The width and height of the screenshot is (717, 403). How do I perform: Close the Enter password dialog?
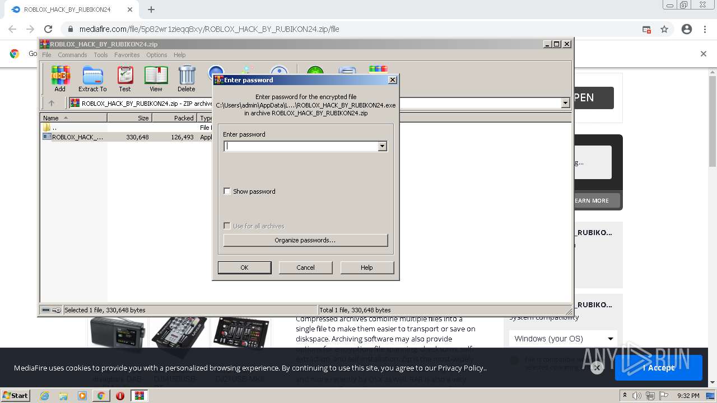click(393, 80)
